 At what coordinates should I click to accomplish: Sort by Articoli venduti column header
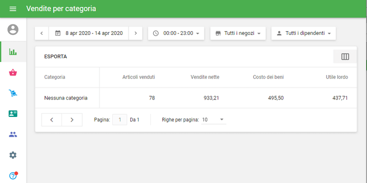pyautogui.click(x=139, y=77)
